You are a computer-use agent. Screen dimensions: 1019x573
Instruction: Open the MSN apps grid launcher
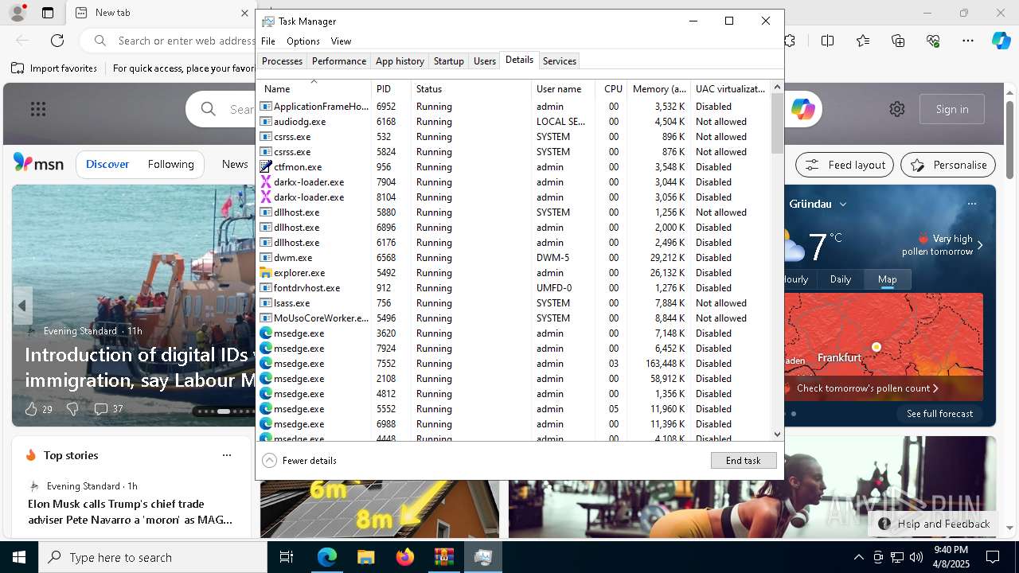(38, 109)
